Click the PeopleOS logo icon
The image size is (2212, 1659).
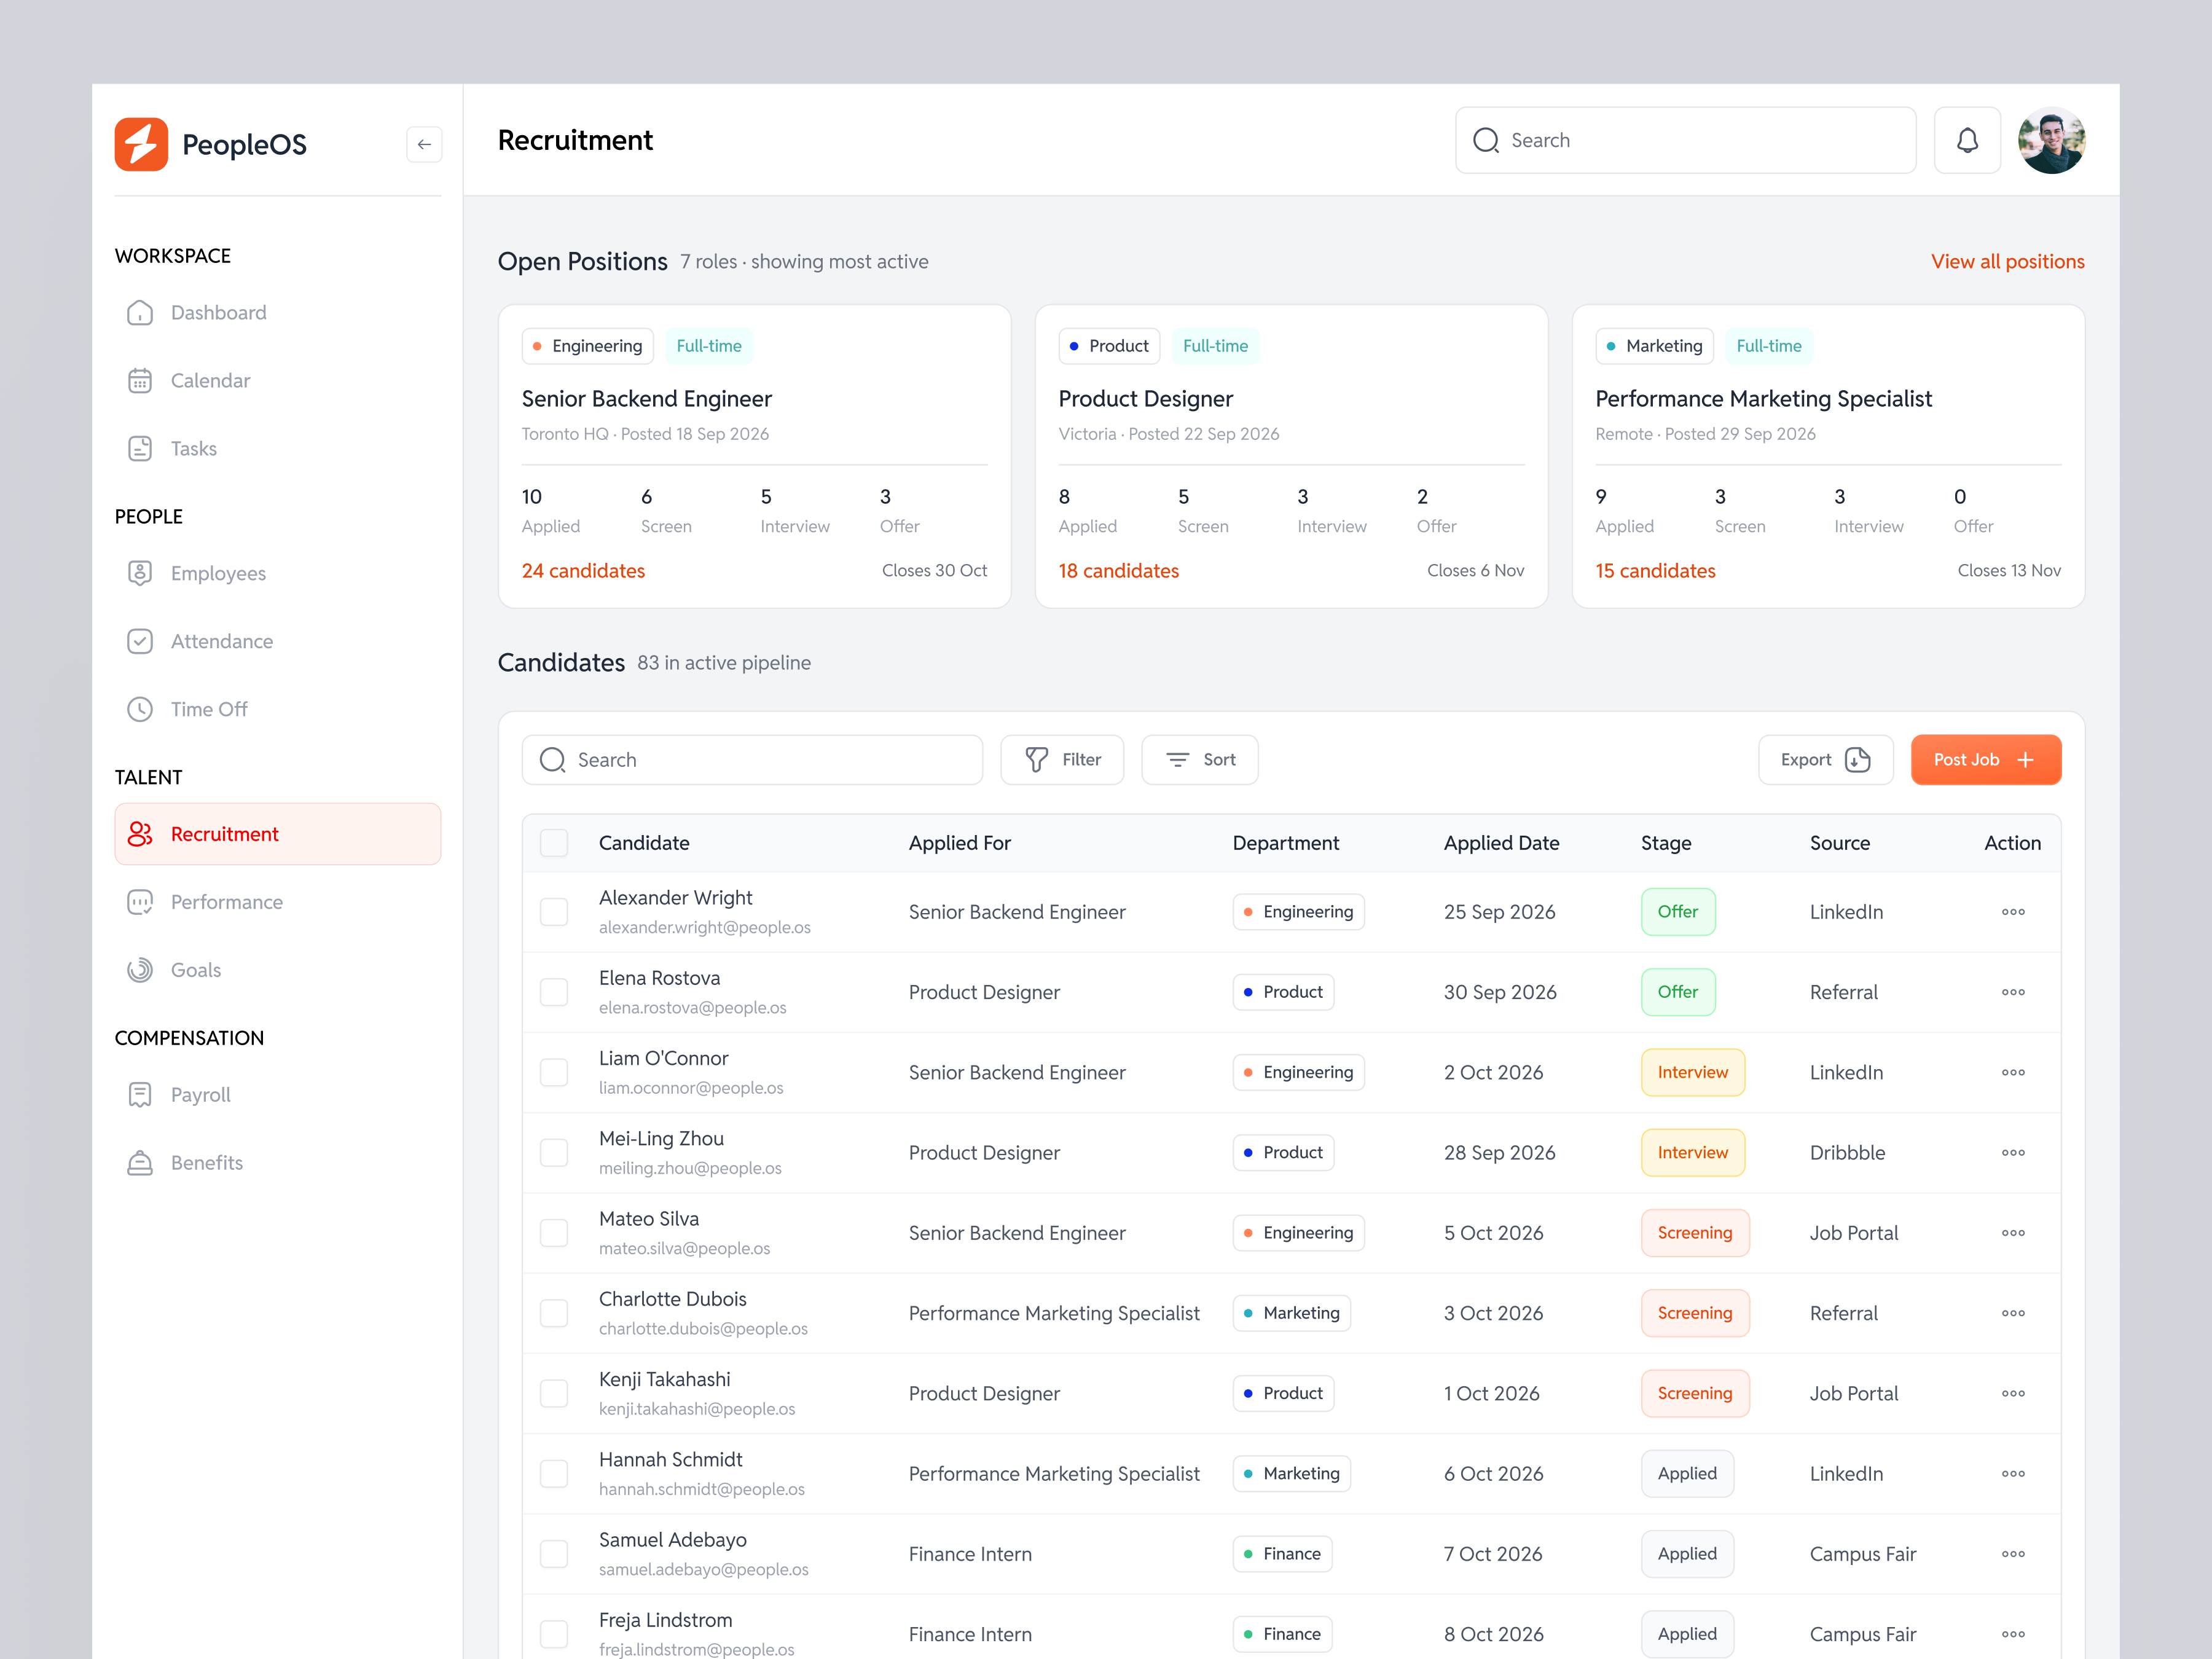pos(141,144)
